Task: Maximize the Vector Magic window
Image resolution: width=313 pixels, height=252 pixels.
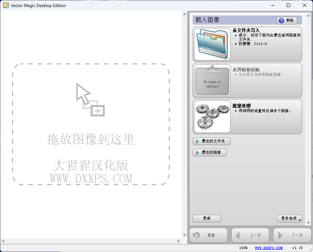Action: click(x=288, y=5)
